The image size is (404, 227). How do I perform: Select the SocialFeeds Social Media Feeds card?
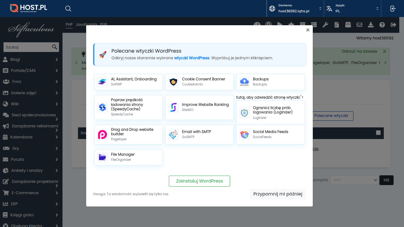(270, 135)
